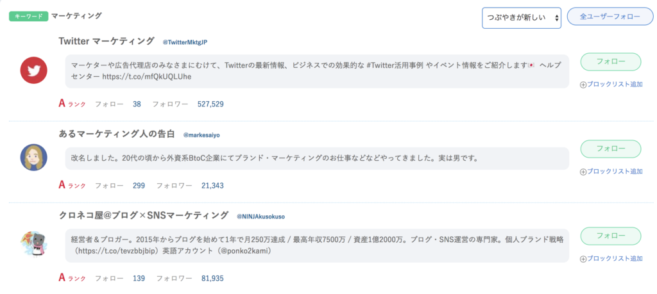The height and width of the screenshot is (294, 657).
Task: Click the キーワード green tag label
Action: pos(29,15)
